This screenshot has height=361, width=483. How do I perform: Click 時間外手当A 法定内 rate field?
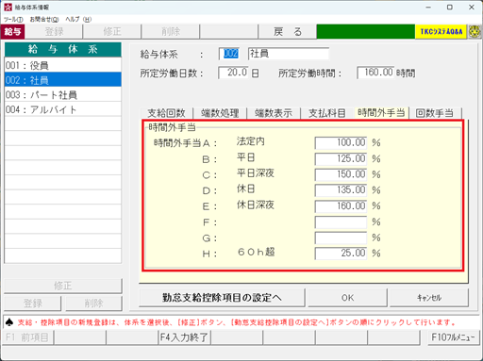point(341,143)
